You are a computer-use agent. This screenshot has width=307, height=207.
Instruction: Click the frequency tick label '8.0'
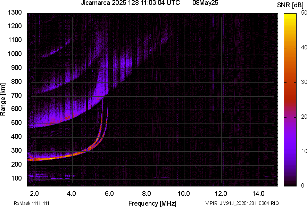pos(146,194)
